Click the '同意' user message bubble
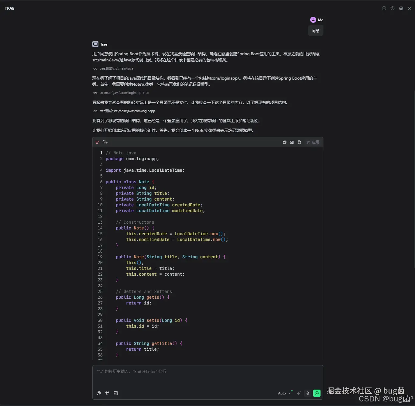Image resolution: width=415 pixels, height=406 pixels. 316,31
